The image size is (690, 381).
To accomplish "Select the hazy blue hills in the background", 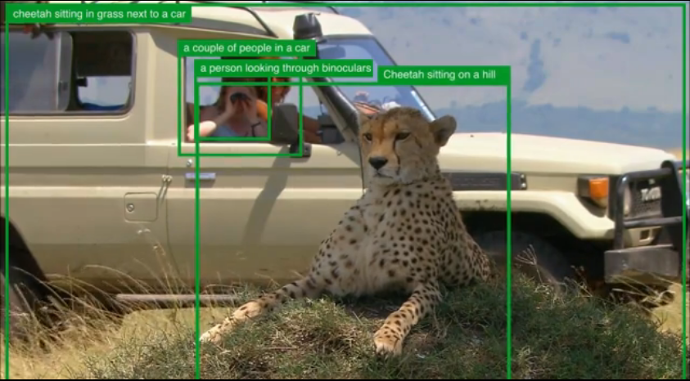I will [x=561, y=123].
